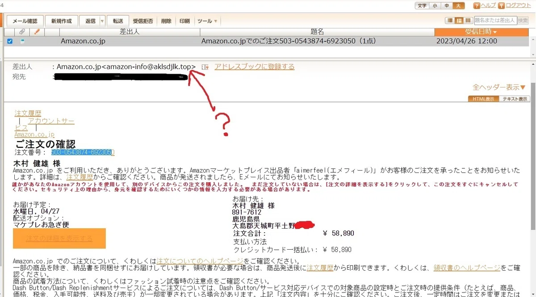
Task: Switch to テキスト表示 text view tab
Action: (x=514, y=99)
